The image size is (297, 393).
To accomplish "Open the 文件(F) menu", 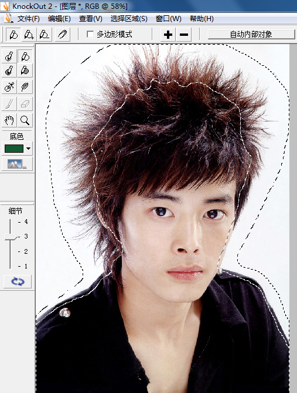I will 28,19.
